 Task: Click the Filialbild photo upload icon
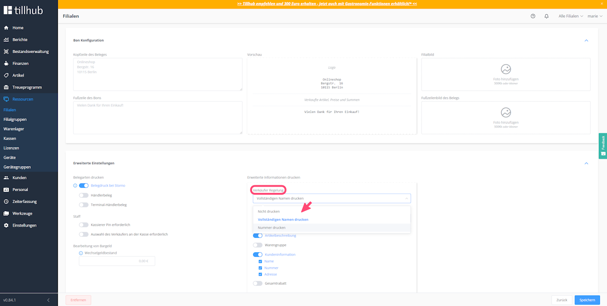tap(506, 69)
